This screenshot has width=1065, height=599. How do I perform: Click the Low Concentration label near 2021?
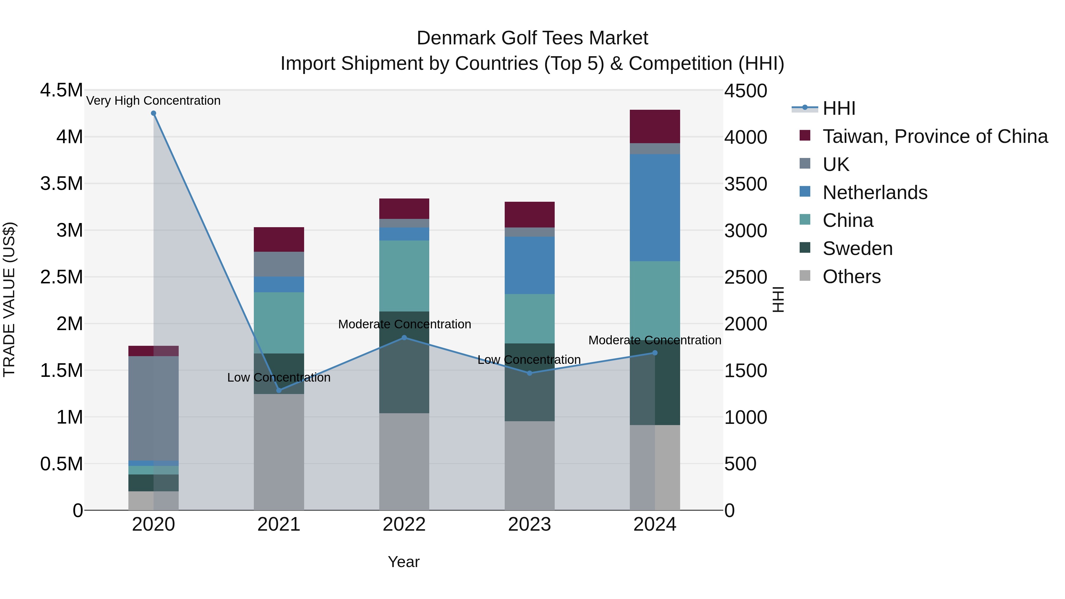(279, 377)
